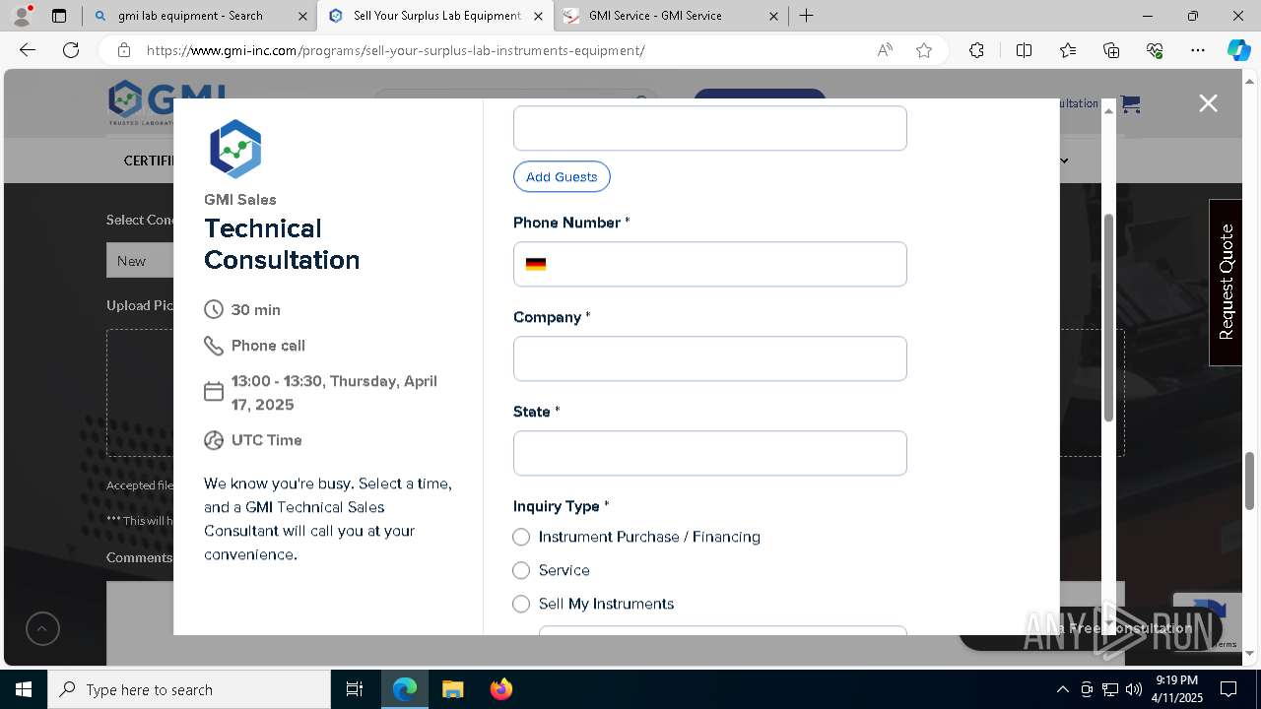The image size is (1261, 709).
Task: Select the Sell Your Surplus Lab Equipment tab
Action: pyautogui.click(x=436, y=16)
